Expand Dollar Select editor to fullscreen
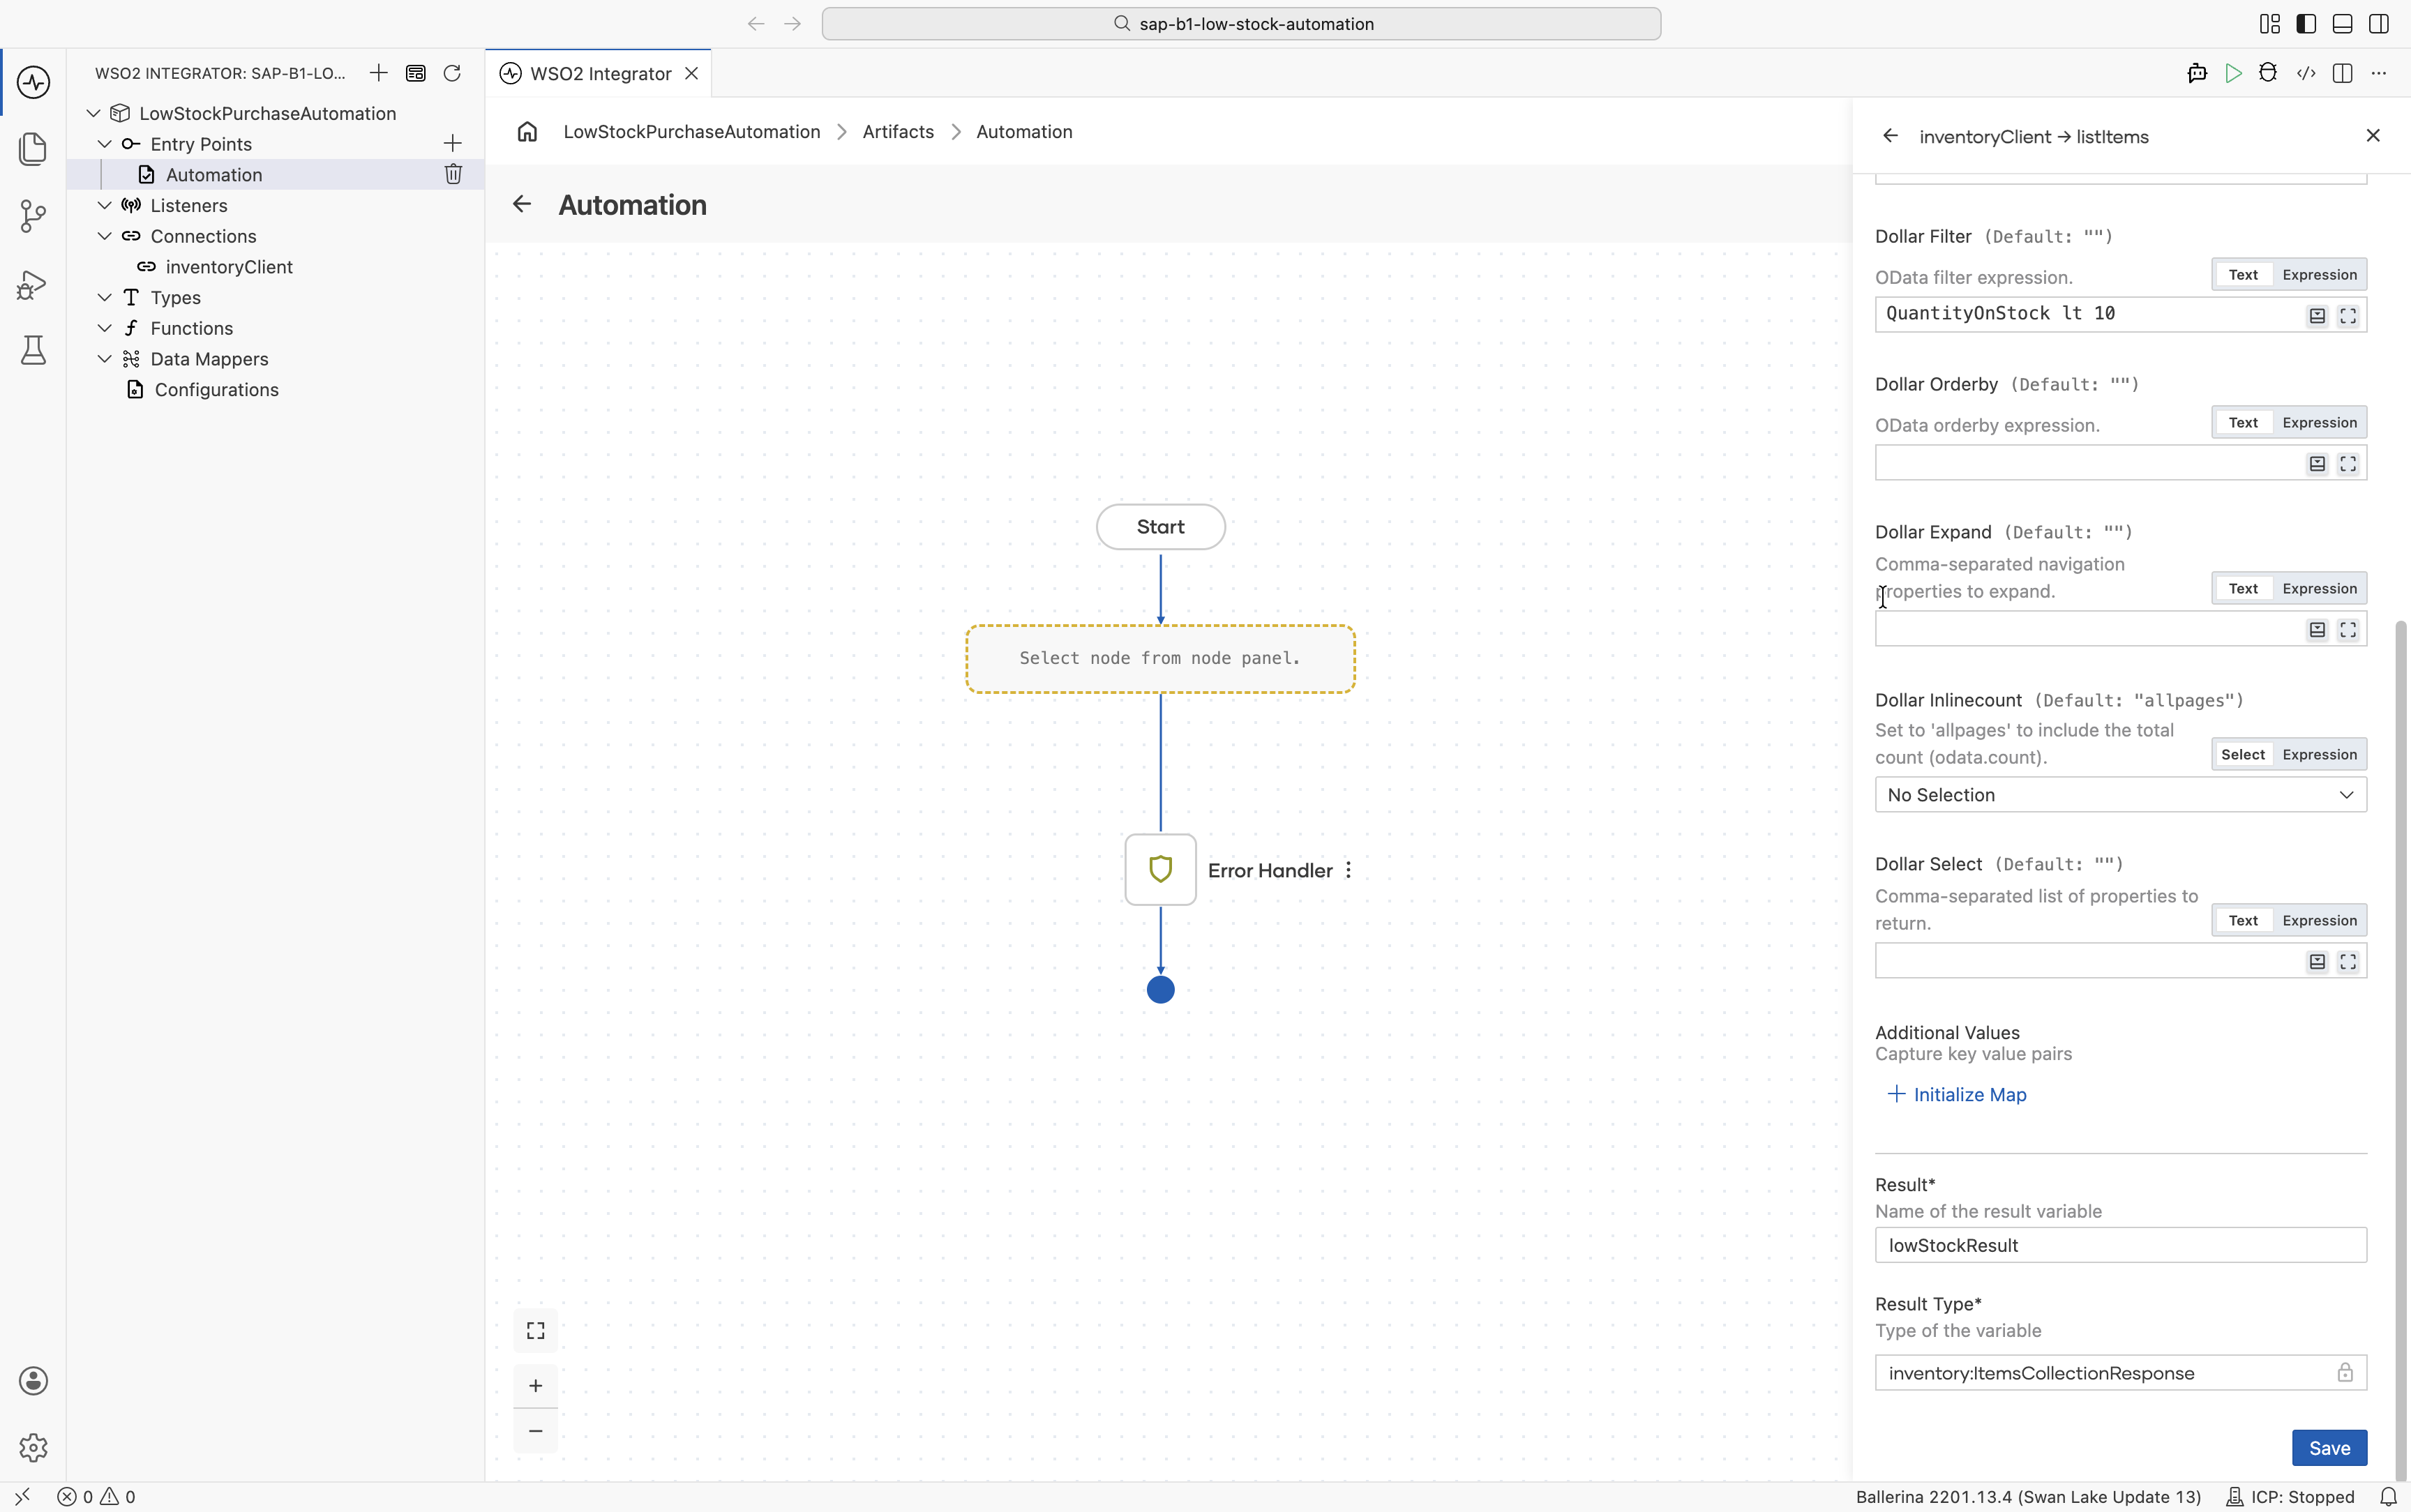The height and width of the screenshot is (1512, 2411). click(x=2348, y=962)
